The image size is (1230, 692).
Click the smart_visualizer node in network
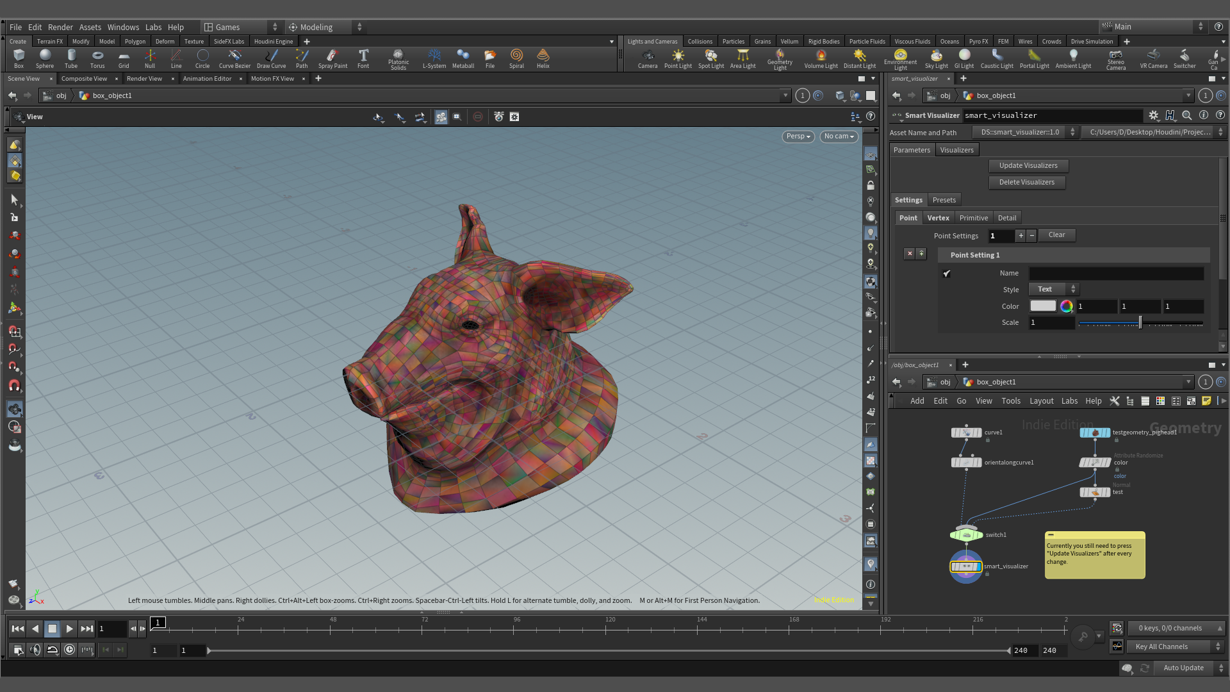coord(965,566)
